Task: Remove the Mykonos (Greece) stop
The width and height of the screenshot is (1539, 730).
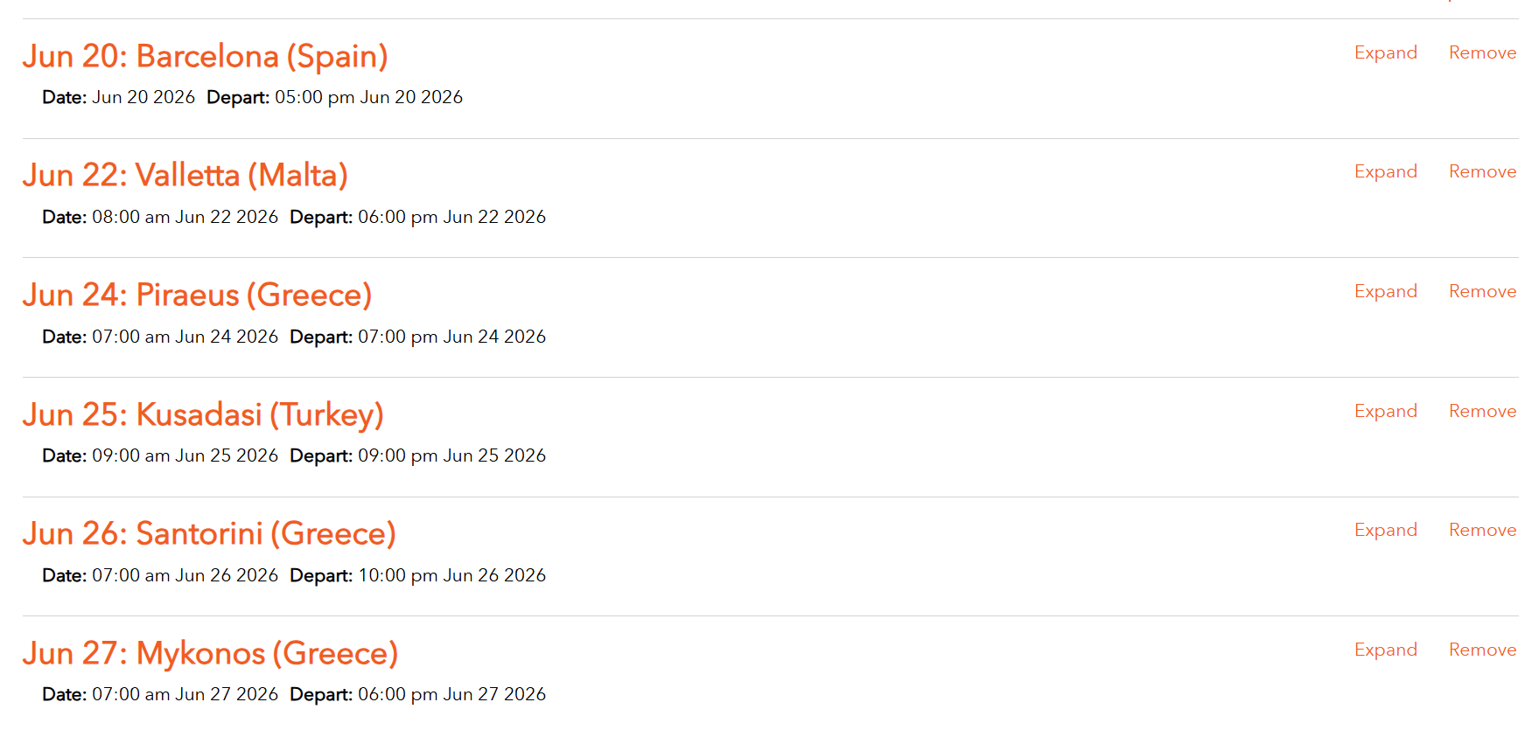Action: pyautogui.click(x=1482, y=650)
